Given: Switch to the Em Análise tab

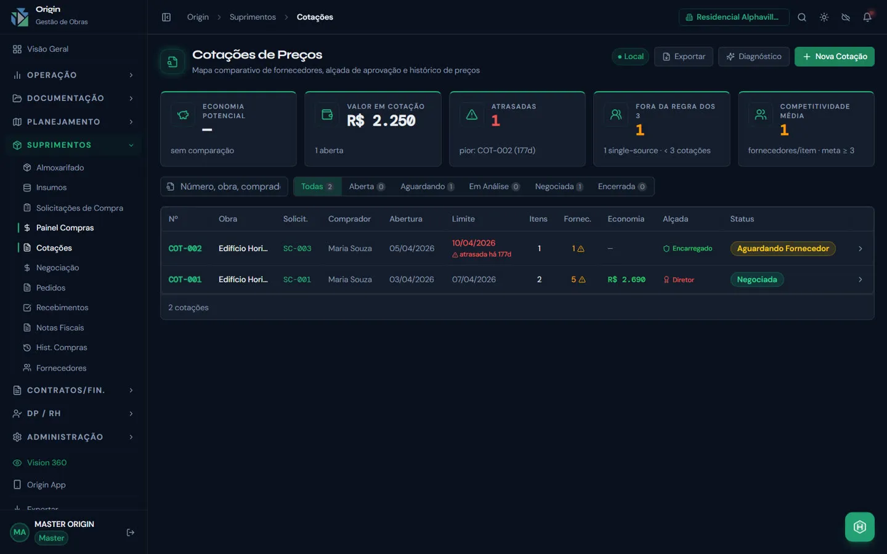Looking at the screenshot, I should click(x=494, y=187).
